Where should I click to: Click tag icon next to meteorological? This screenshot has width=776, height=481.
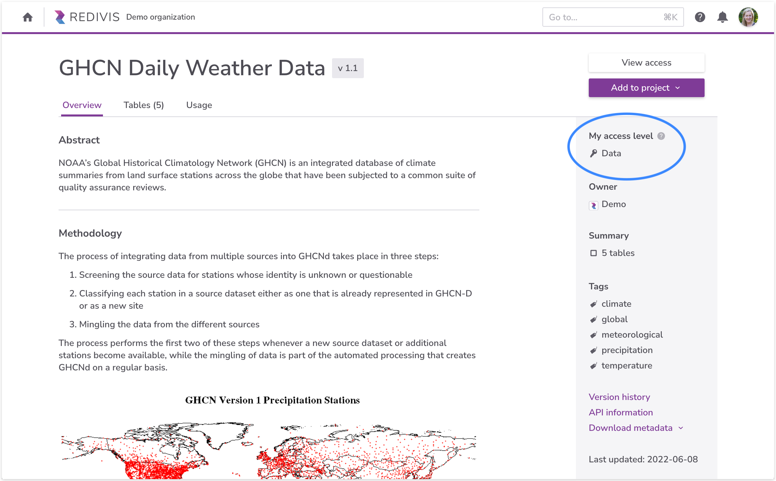593,335
